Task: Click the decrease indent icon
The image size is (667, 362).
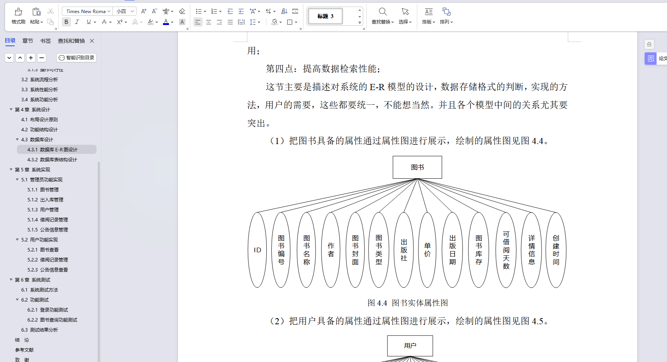Action: (230, 11)
